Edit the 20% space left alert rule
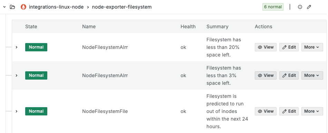 289,47
